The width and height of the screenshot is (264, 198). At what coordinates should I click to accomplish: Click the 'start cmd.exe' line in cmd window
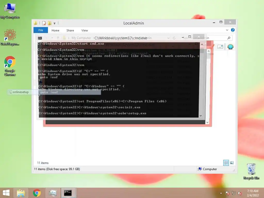[x=71, y=44]
